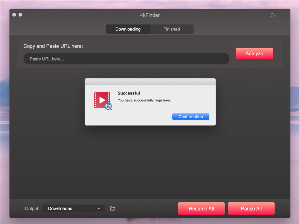Click the Confirmation button in dialog
The image size is (299, 224).
(191, 117)
